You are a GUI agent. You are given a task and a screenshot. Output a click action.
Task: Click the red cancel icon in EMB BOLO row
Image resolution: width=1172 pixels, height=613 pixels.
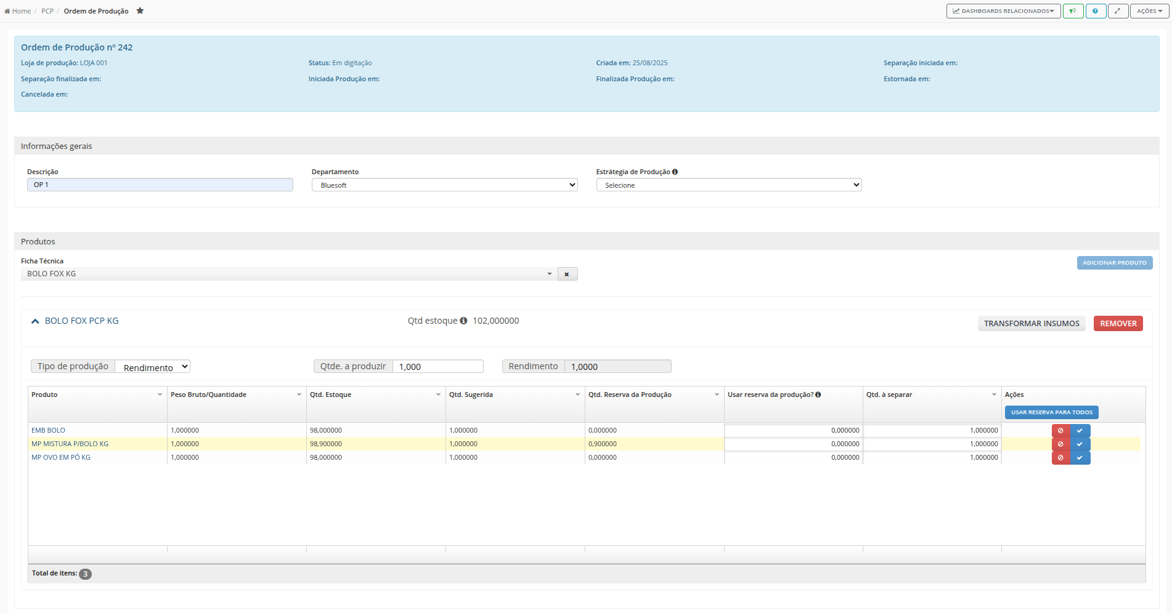click(1060, 431)
